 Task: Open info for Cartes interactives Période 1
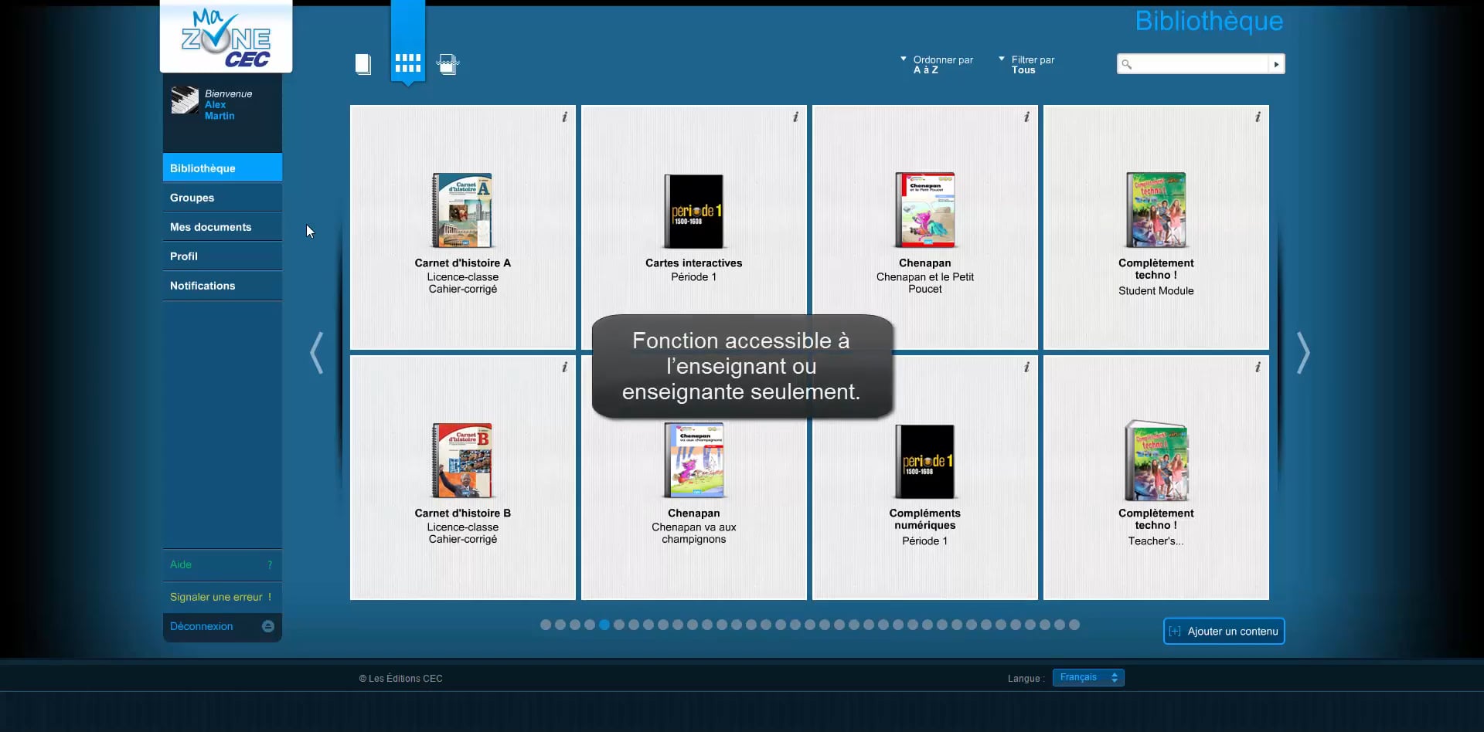click(795, 117)
